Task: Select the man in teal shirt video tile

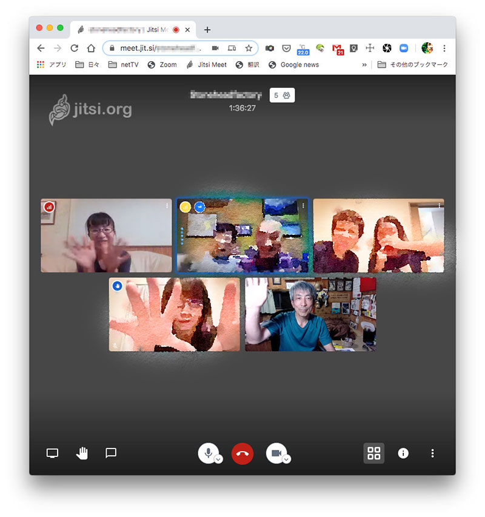Action: pyautogui.click(x=310, y=314)
